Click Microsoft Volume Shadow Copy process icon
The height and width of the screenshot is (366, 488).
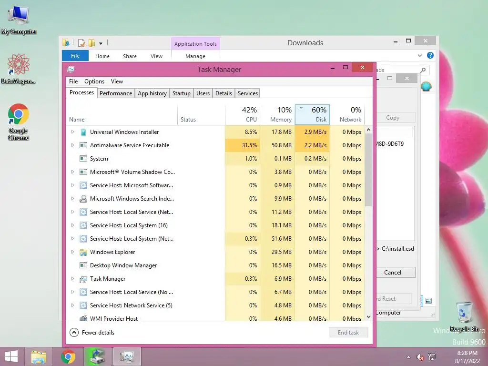[83, 172]
